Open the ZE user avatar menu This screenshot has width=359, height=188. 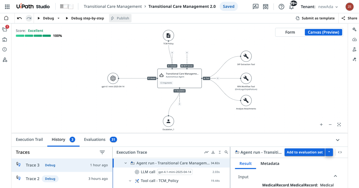pyautogui.click(x=349, y=6)
